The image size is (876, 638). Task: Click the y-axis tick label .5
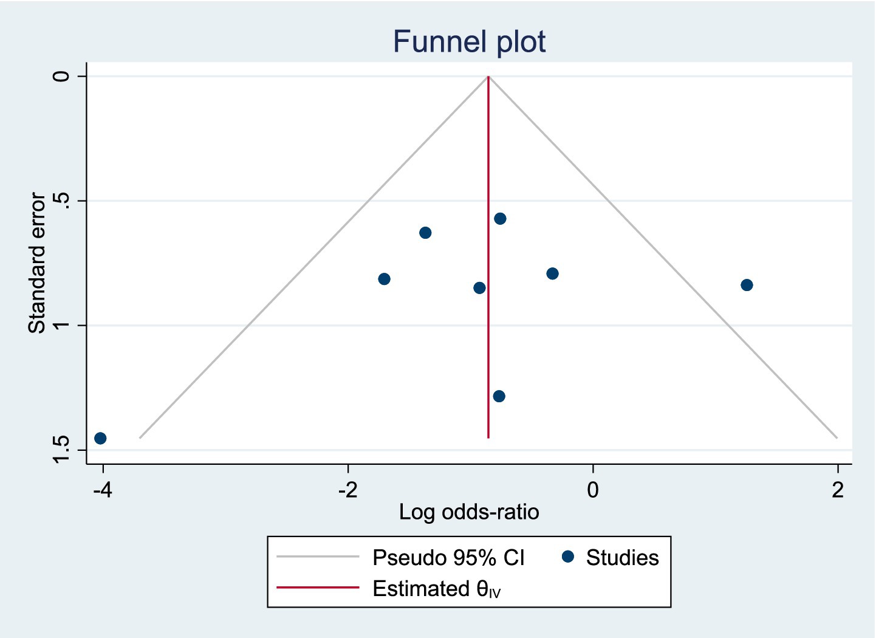[x=61, y=201]
